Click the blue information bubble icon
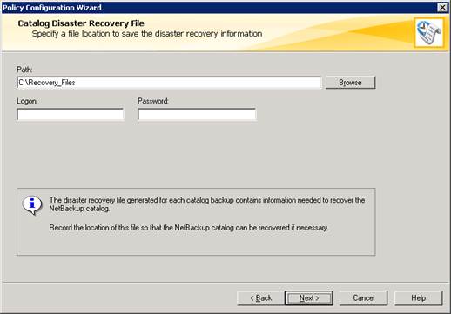The width and height of the screenshot is (451, 314). (32, 205)
